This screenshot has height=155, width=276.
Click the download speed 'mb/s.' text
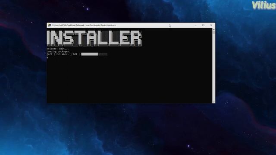[x=65, y=54]
